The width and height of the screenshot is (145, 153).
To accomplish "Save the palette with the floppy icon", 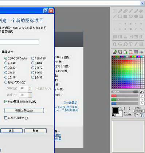I will click(120, 52).
